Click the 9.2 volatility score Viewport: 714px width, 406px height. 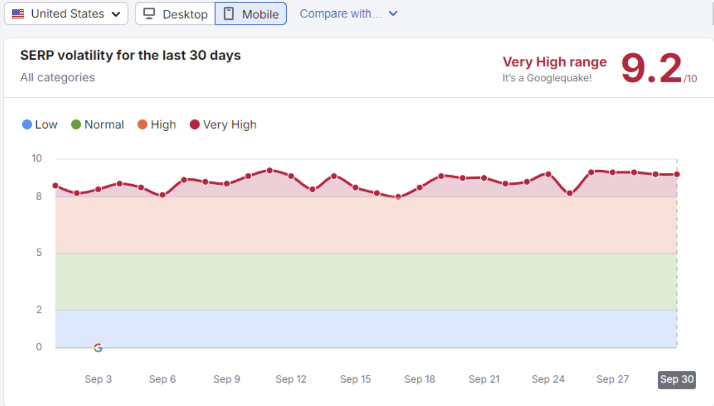pyautogui.click(x=652, y=69)
